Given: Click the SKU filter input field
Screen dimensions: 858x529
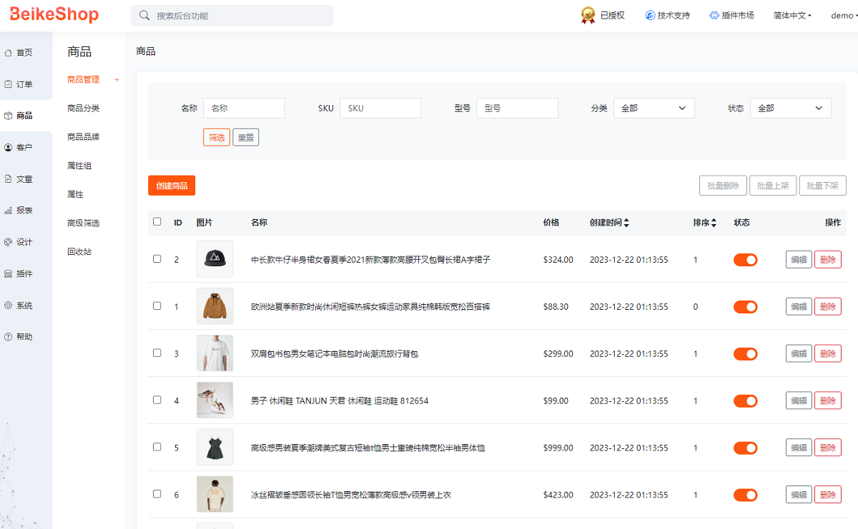Looking at the screenshot, I should pos(380,109).
